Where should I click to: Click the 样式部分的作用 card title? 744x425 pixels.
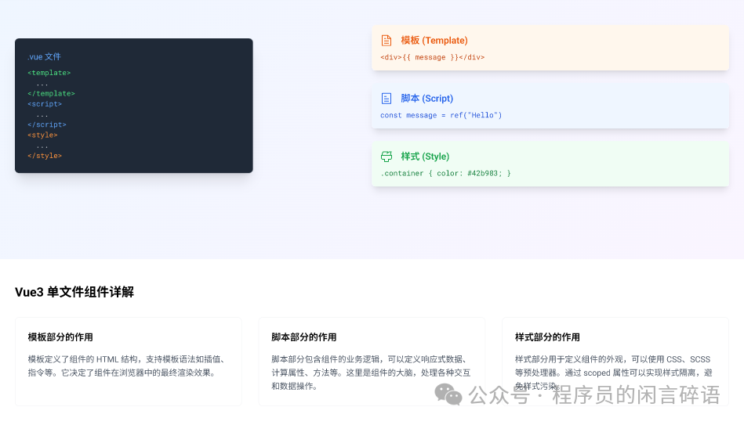(x=547, y=337)
